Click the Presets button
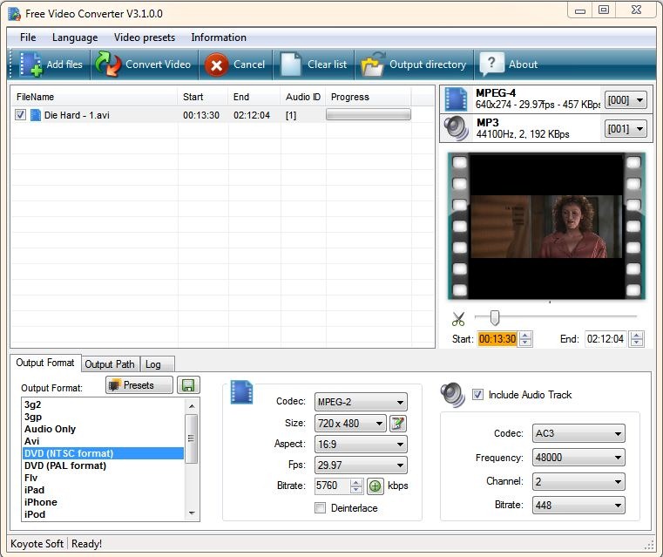 click(139, 385)
